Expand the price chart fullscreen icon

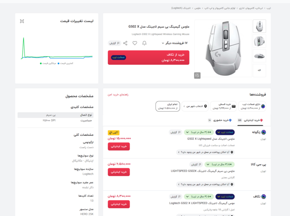(x=22, y=21)
